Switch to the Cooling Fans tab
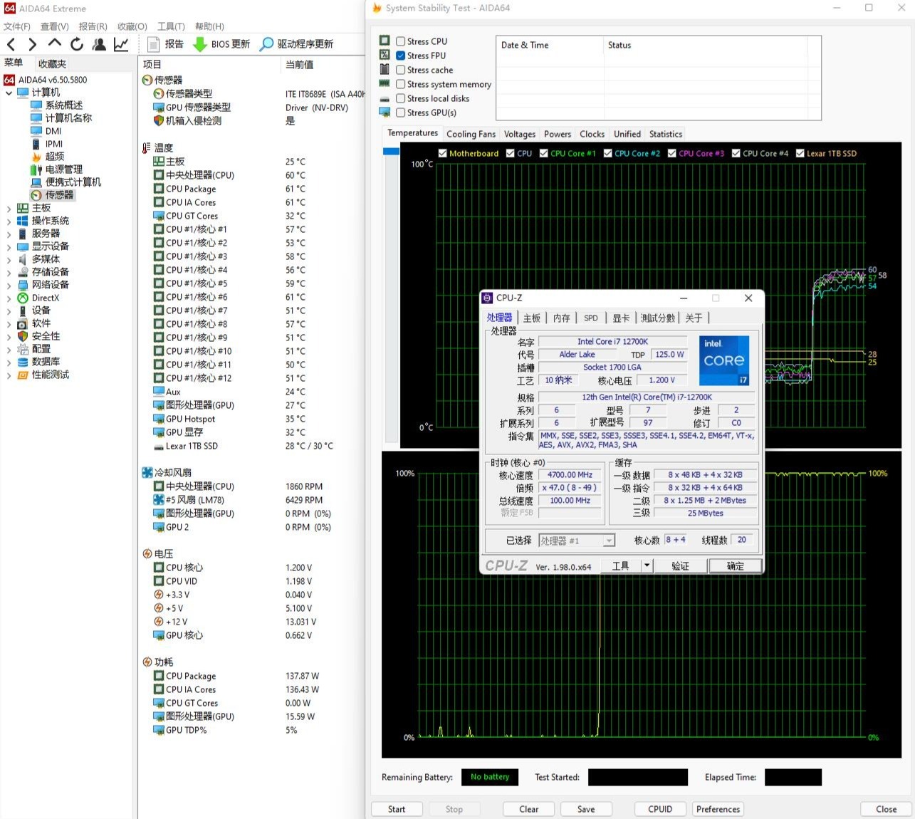This screenshot has width=915, height=819. click(471, 134)
